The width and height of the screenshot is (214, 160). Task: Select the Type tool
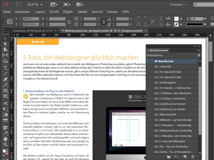point(5,68)
